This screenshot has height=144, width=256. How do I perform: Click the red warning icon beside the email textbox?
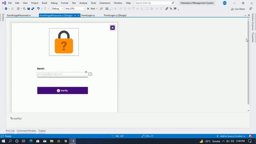(x=90, y=74)
